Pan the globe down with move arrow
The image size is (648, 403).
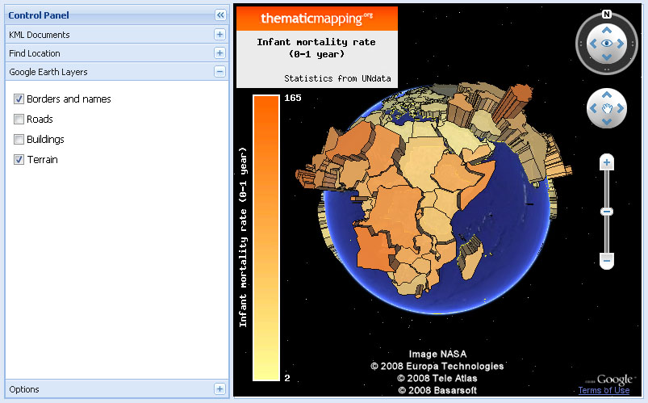[607, 121]
